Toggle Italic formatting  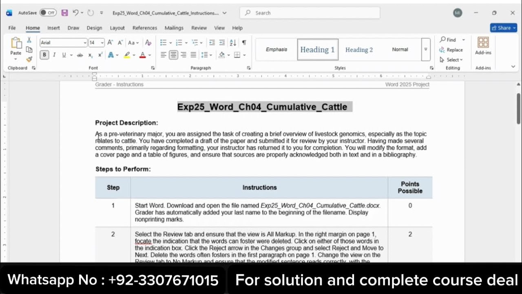pyautogui.click(x=54, y=55)
